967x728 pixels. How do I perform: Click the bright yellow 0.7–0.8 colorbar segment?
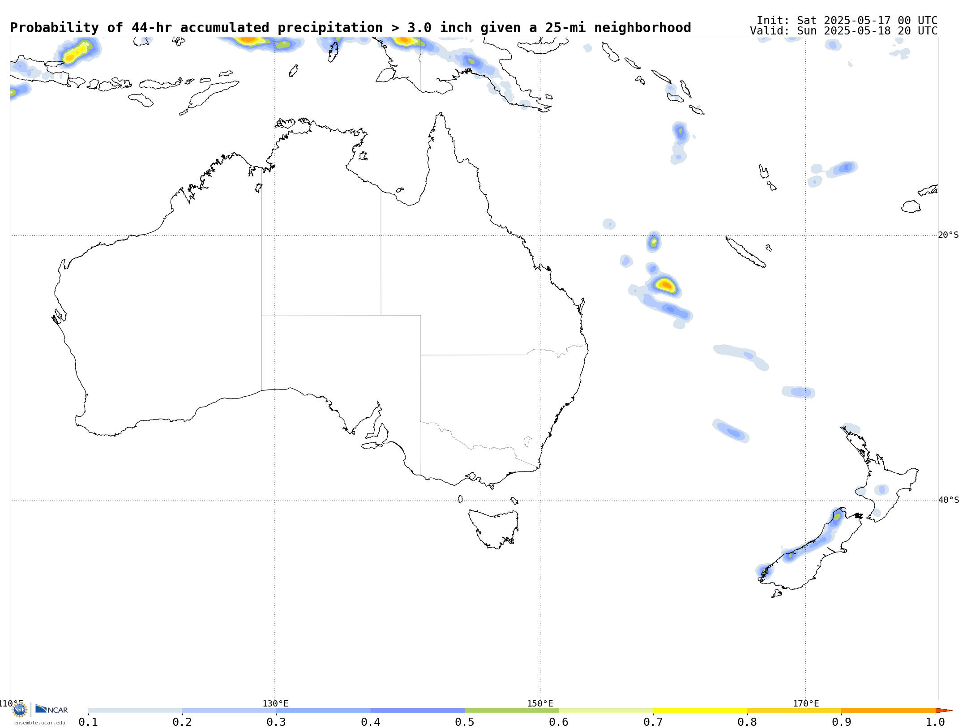click(700, 711)
